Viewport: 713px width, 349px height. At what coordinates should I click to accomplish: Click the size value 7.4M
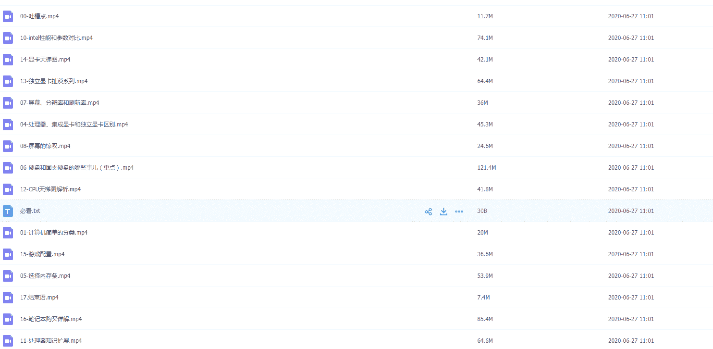(x=483, y=298)
